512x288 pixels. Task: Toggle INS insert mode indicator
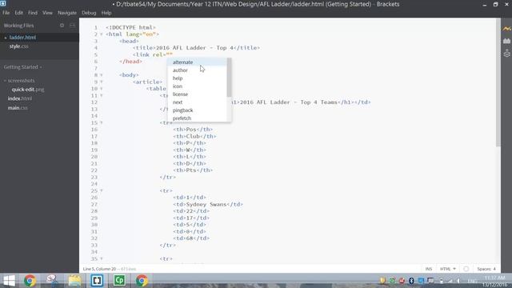[429, 269]
